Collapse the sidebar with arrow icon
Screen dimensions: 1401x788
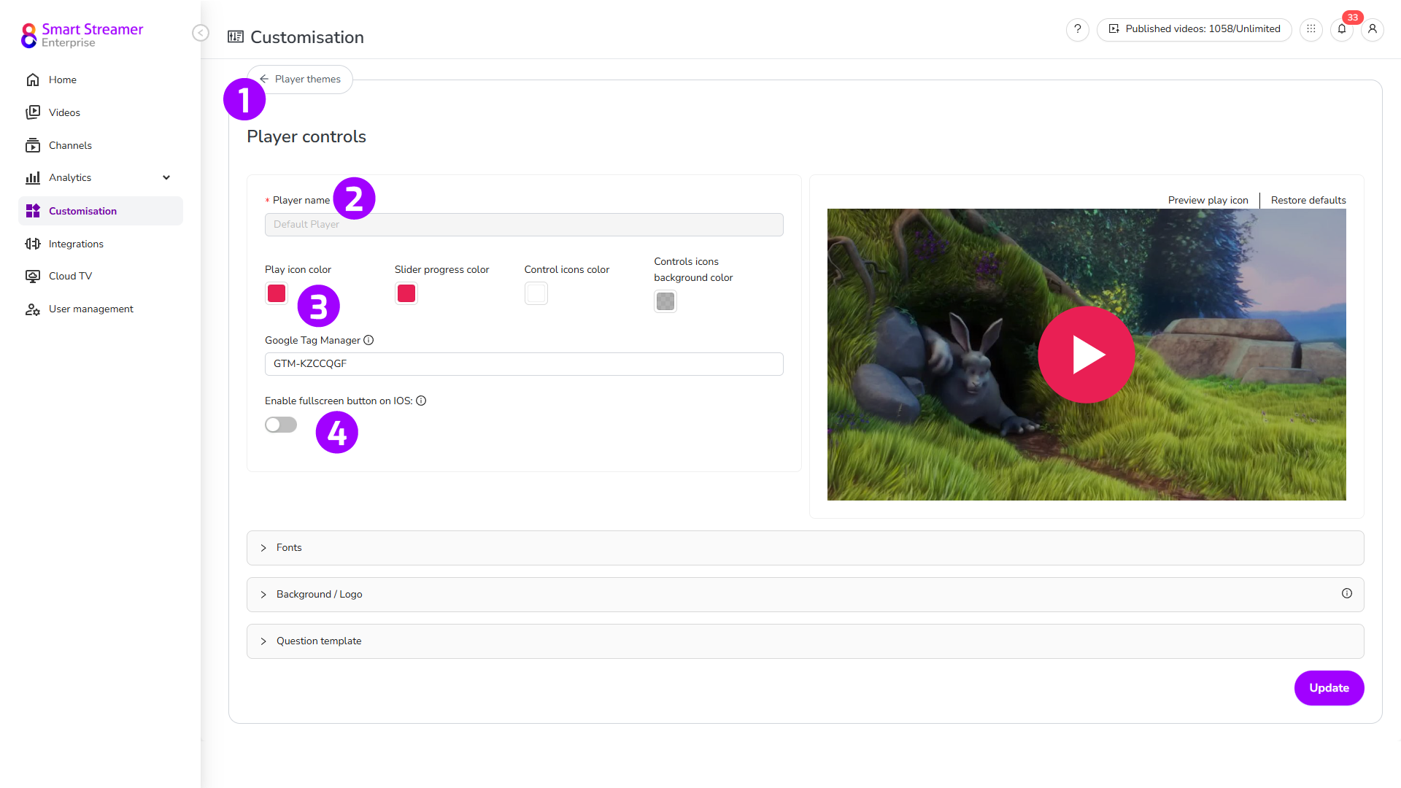coord(201,33)
